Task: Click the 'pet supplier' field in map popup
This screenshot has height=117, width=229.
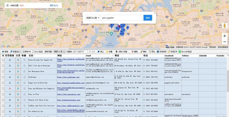Action: click(x=122, y=18)
